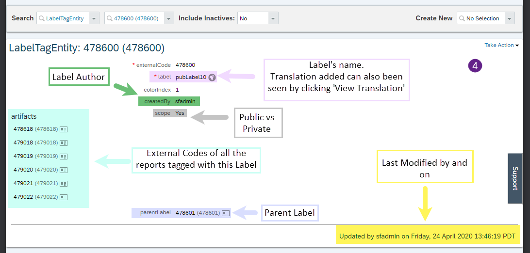
Task: Click the scope value Yes
Action: (180, 113)
